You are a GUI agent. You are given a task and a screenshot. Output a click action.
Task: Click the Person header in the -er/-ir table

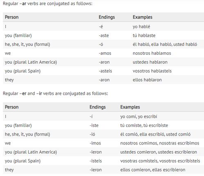pyautogui.click(x=11, y=107)
